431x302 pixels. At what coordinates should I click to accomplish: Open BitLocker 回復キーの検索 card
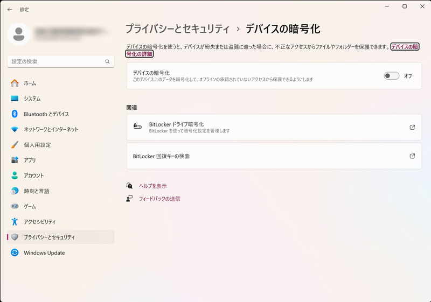coord(274,156)
